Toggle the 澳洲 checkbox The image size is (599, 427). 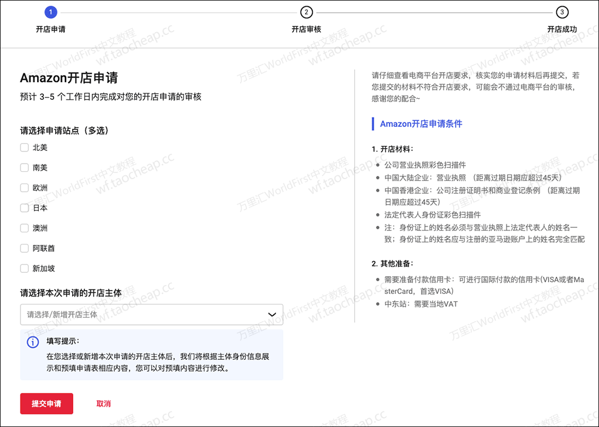coord(24,228)
